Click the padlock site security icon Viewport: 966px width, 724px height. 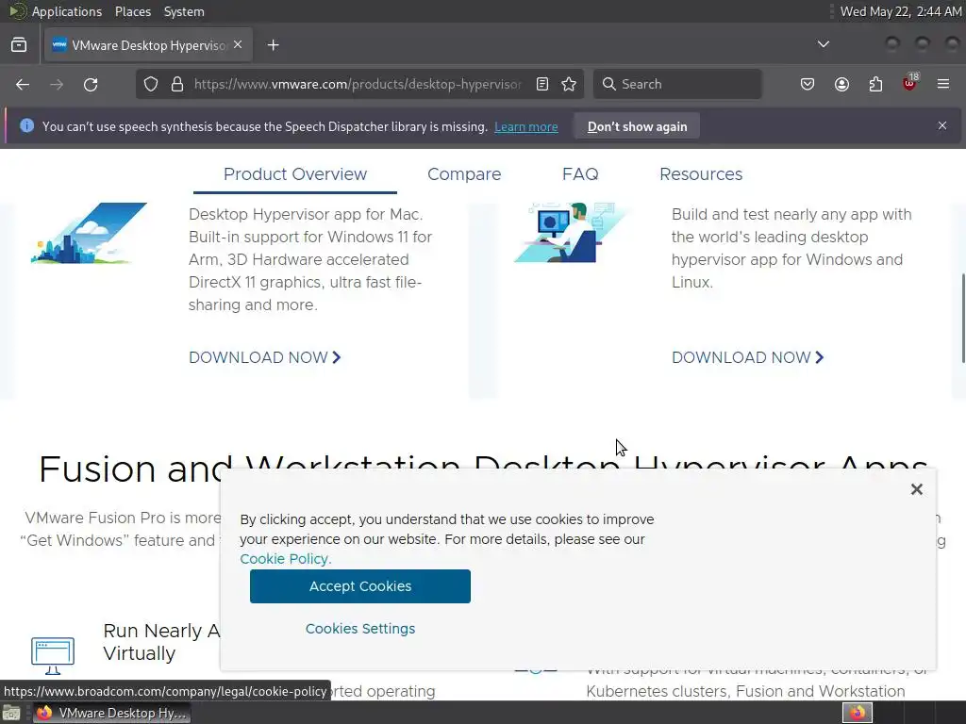point(177,84)
